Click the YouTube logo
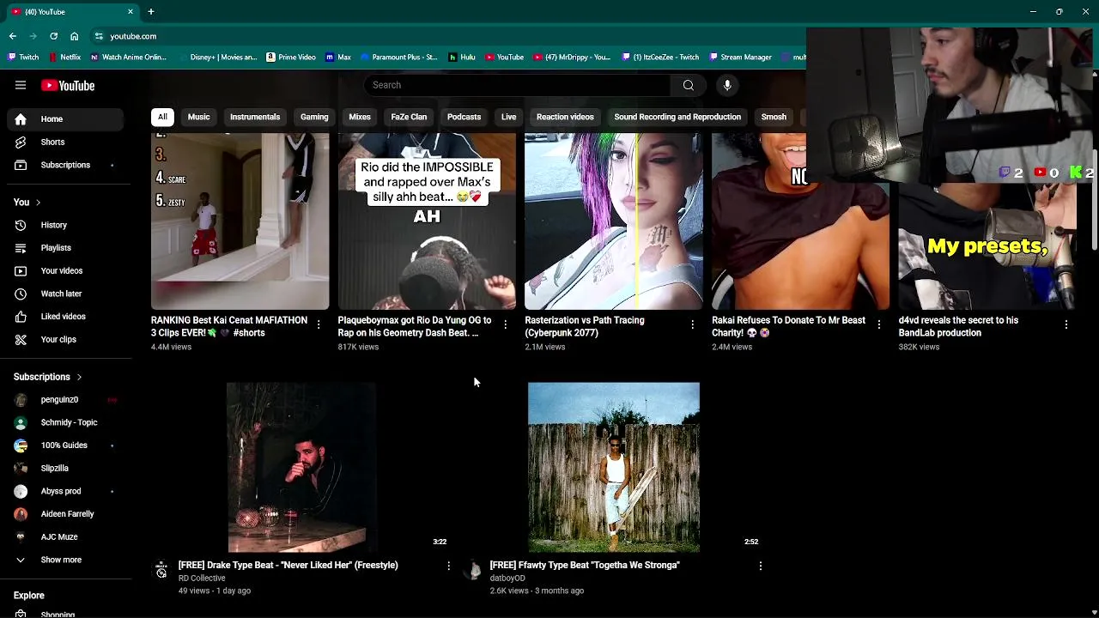This screenshot has height=618, width=1099. pos(68,85)
